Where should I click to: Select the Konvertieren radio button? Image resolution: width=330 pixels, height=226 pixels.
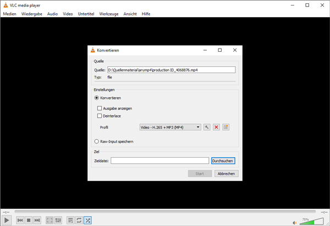(x=97, y=98)
